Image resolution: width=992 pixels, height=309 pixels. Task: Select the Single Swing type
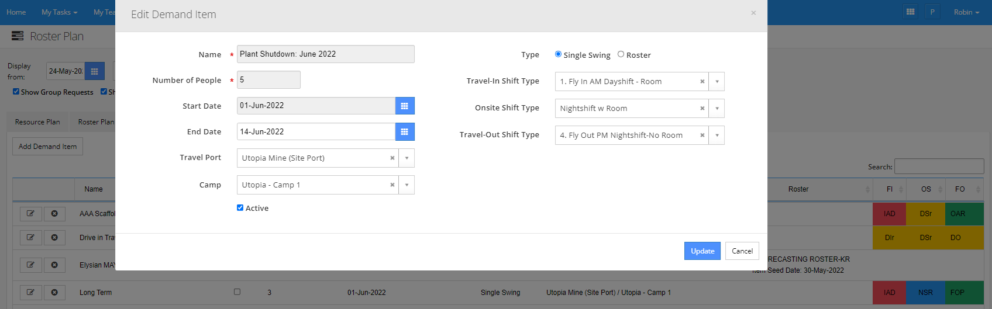point(558,54)
